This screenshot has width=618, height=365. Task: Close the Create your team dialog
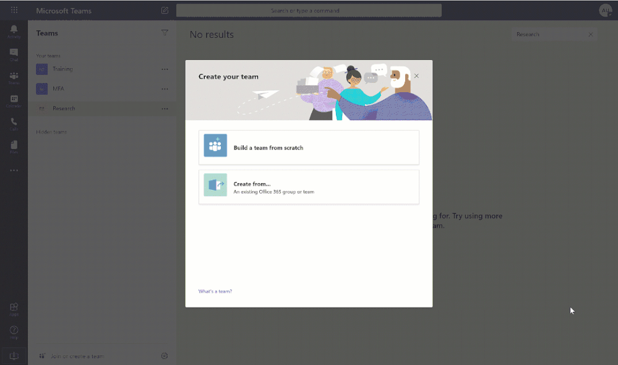(x=416, y=75)
